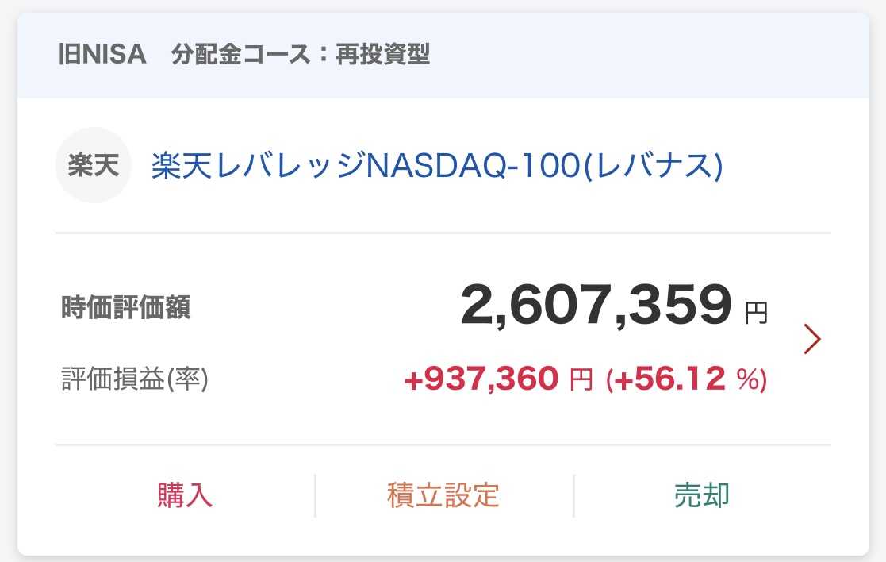Open the orange 積立設定 option
This screenshot has width=886, height=562.
443,495
